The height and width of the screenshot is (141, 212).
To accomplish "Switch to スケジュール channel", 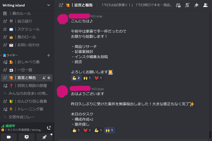I will tap(27, 29).
